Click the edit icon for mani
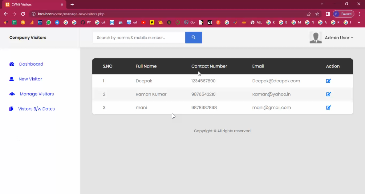Image resolution: width=365 pixels, height=194 pixels. pos(328,107)
